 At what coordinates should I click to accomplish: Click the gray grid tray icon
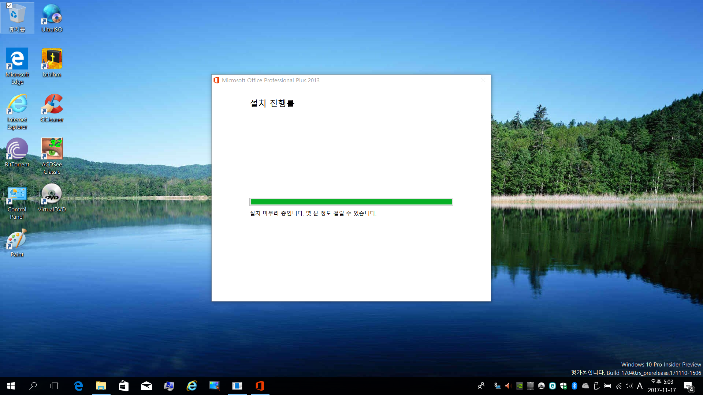530,386
